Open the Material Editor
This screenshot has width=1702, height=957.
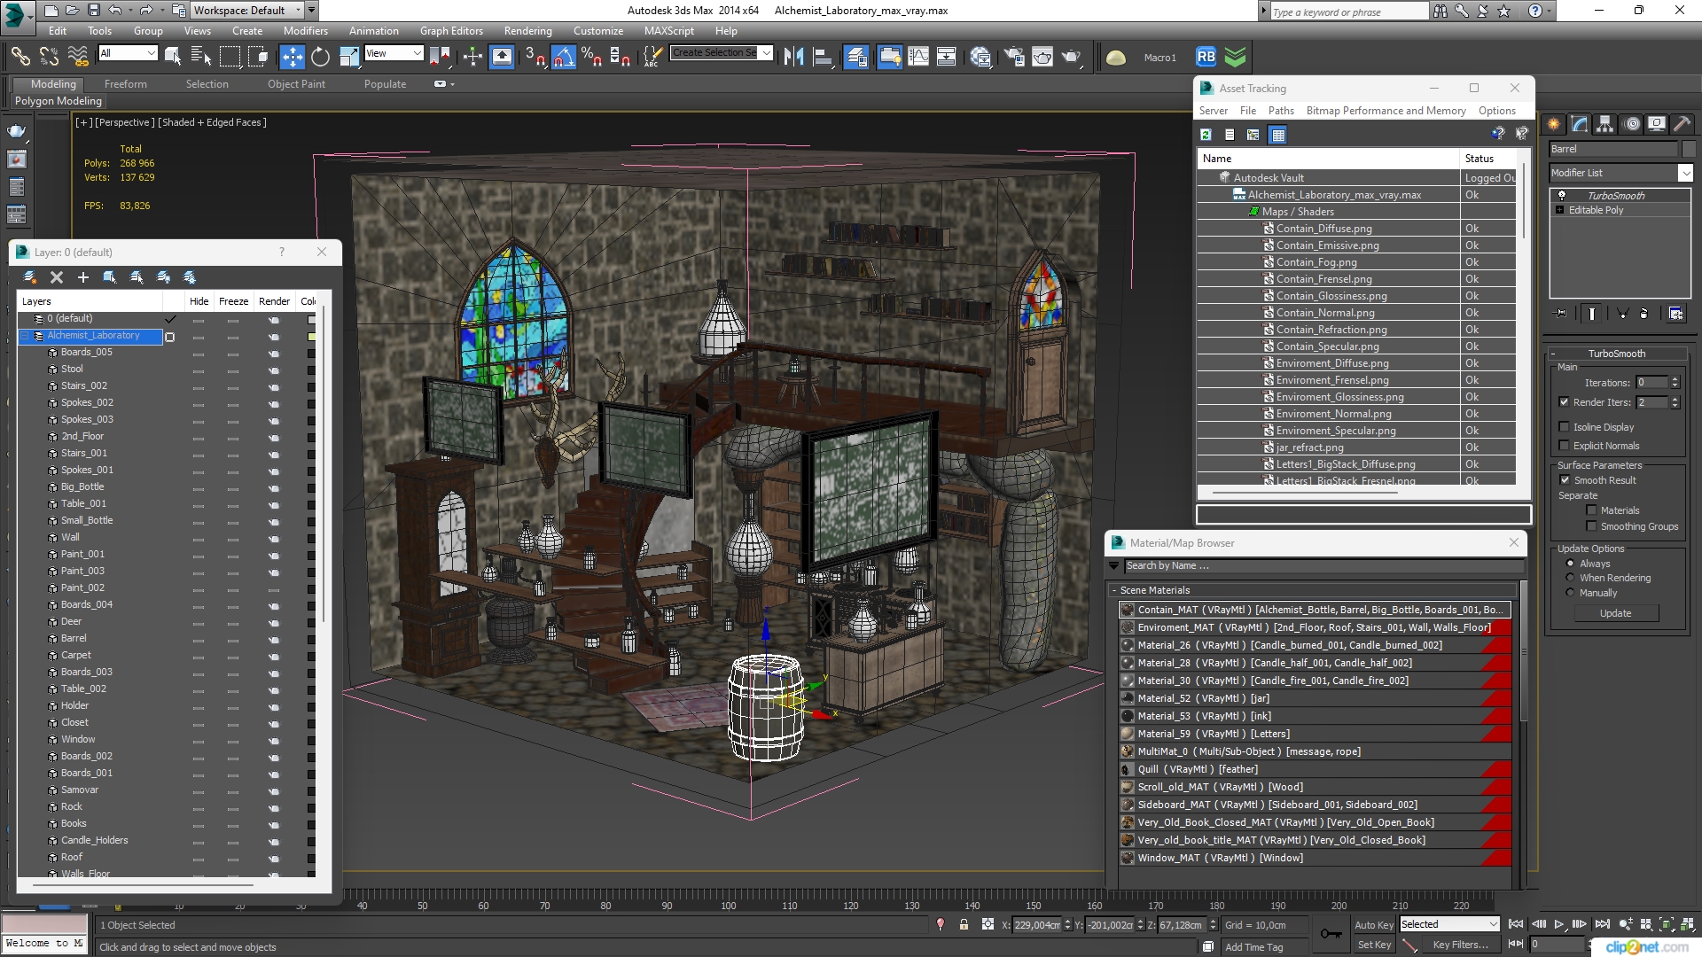(x=980, y=57)
